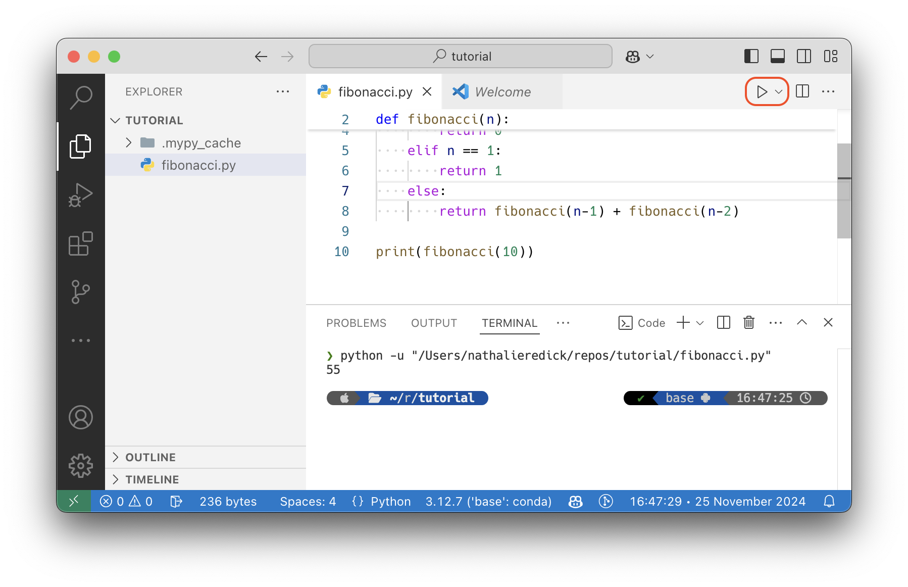Click the elif n == 1 code line
The height and width of the screenshot is (587, 908).
tap(453, 151)
